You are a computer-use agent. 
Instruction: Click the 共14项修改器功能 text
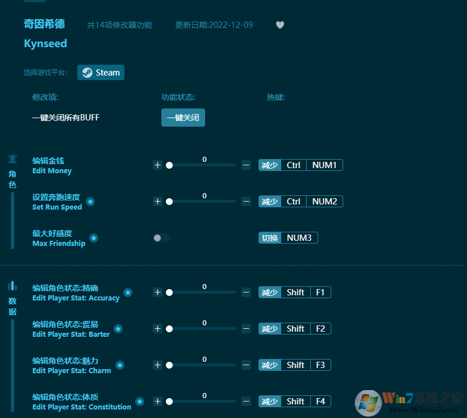click(x=119, y=25)
